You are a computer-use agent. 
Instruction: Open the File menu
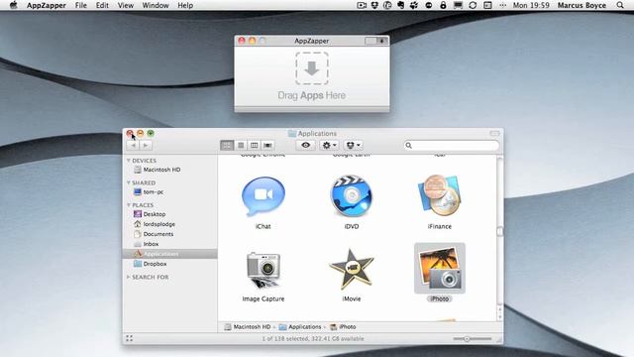pyautogui.click(x=81, y=5)
